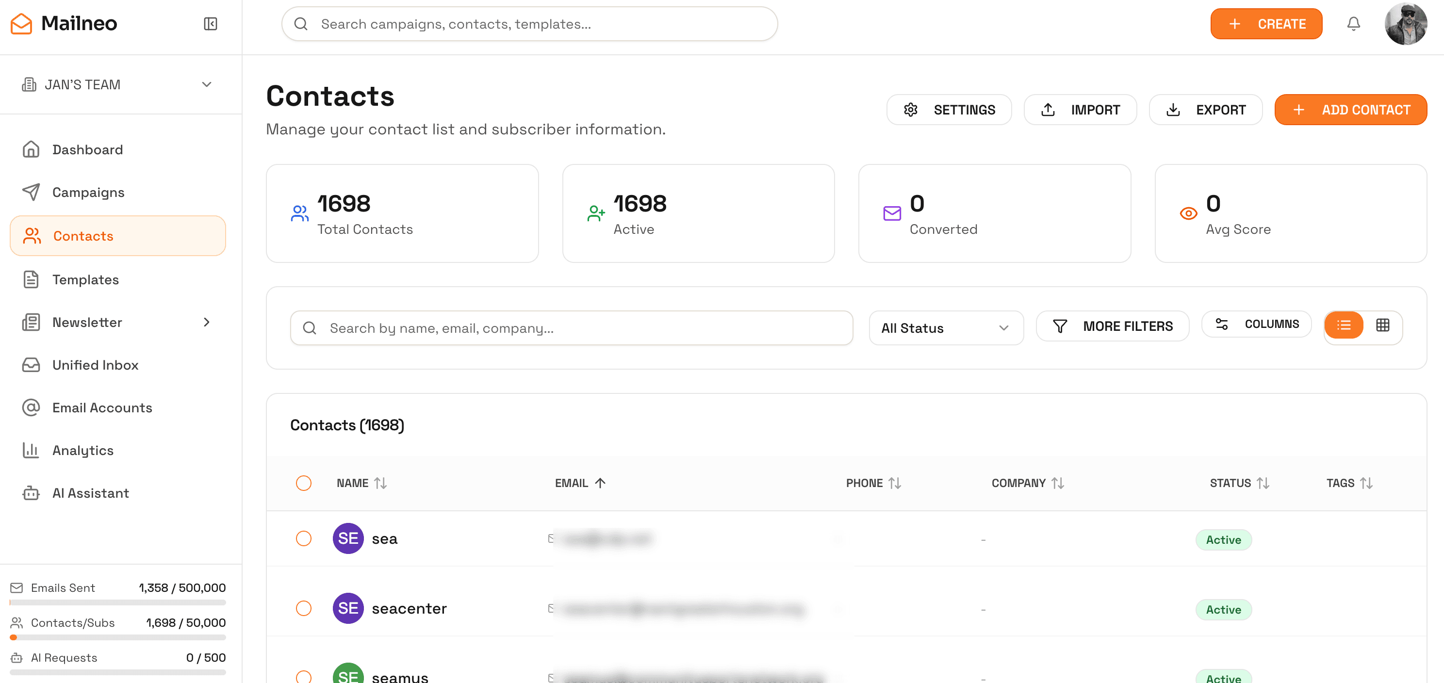Toggle the select-all contacts checkbox
The width and height of the screenshot is (1444, 683).
303,483
